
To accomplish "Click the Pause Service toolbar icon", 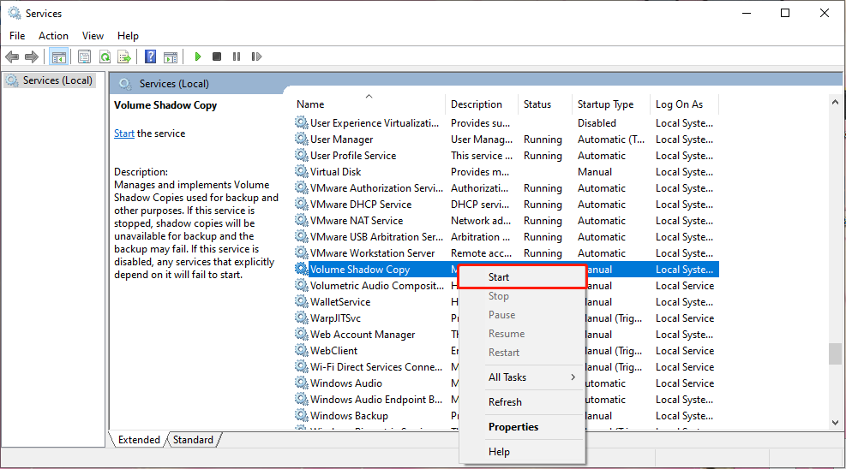I will (237, 56).
